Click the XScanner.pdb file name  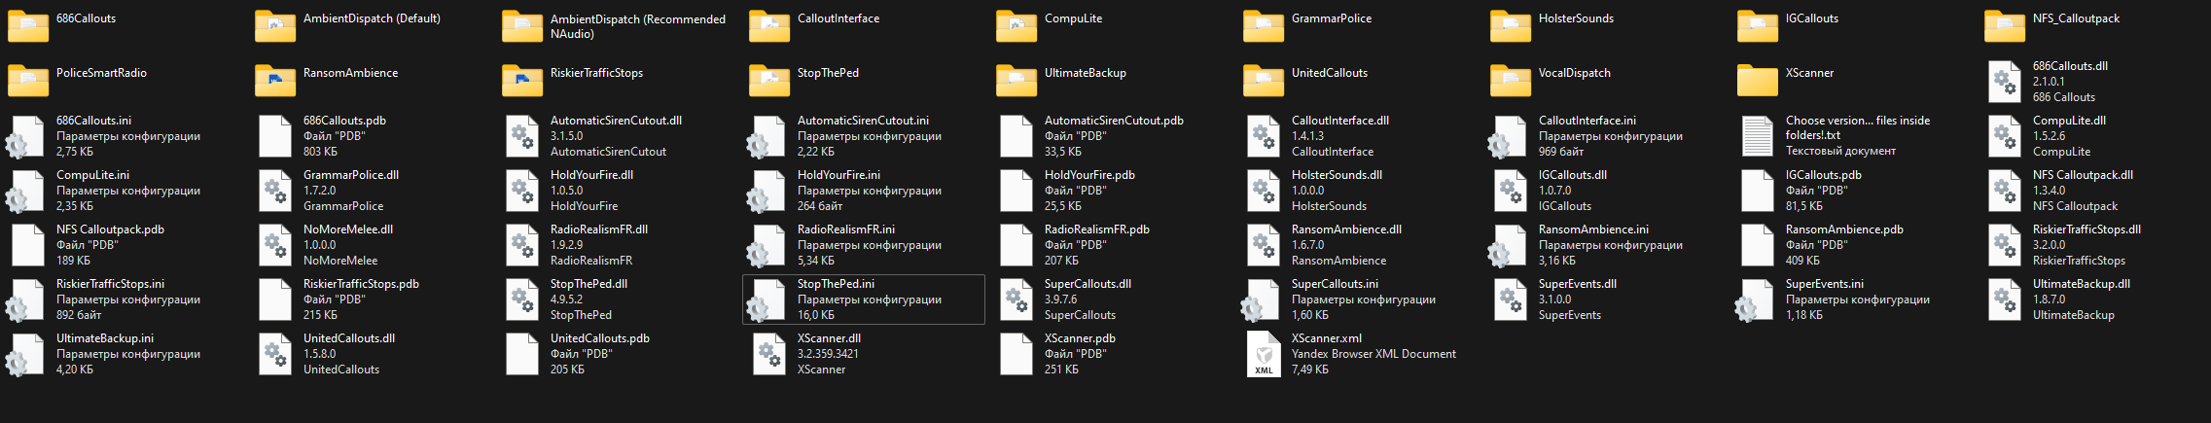click(1080, 338)
